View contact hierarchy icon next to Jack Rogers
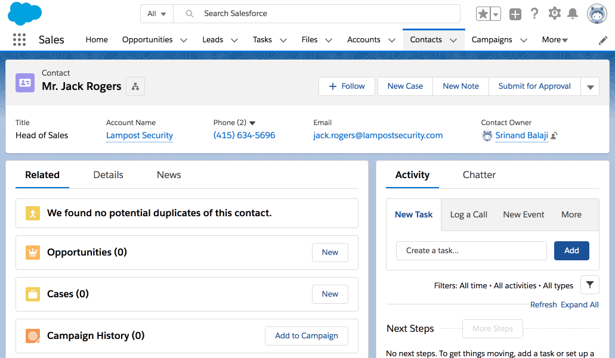The image size is (615, 358). pyautogui.click(x=135, y=86)
